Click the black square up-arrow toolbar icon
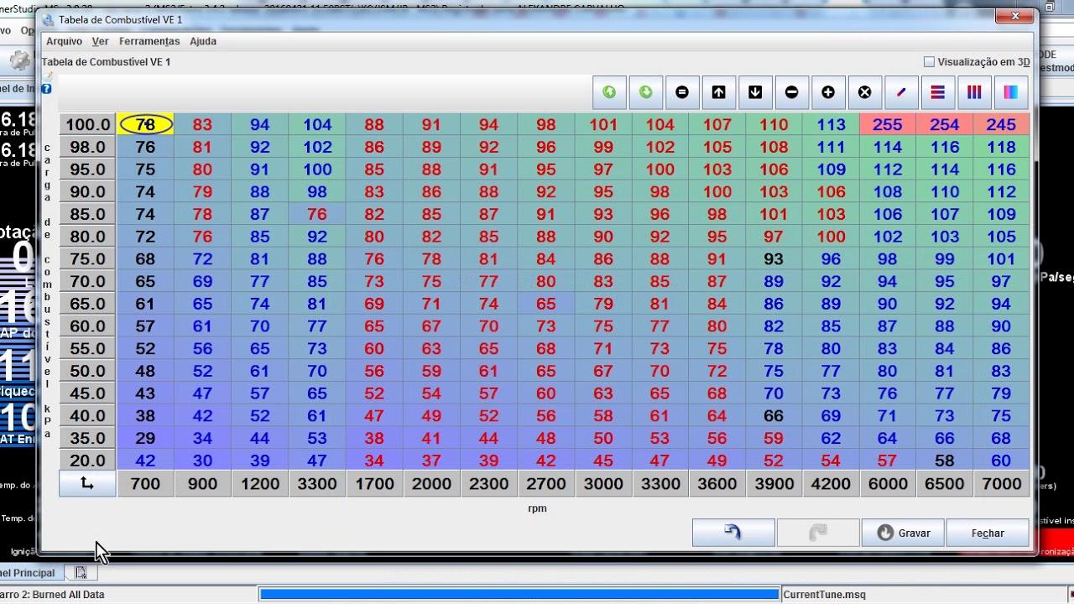The height and width of the screenshot is (604, 1074). coord(719,92)
